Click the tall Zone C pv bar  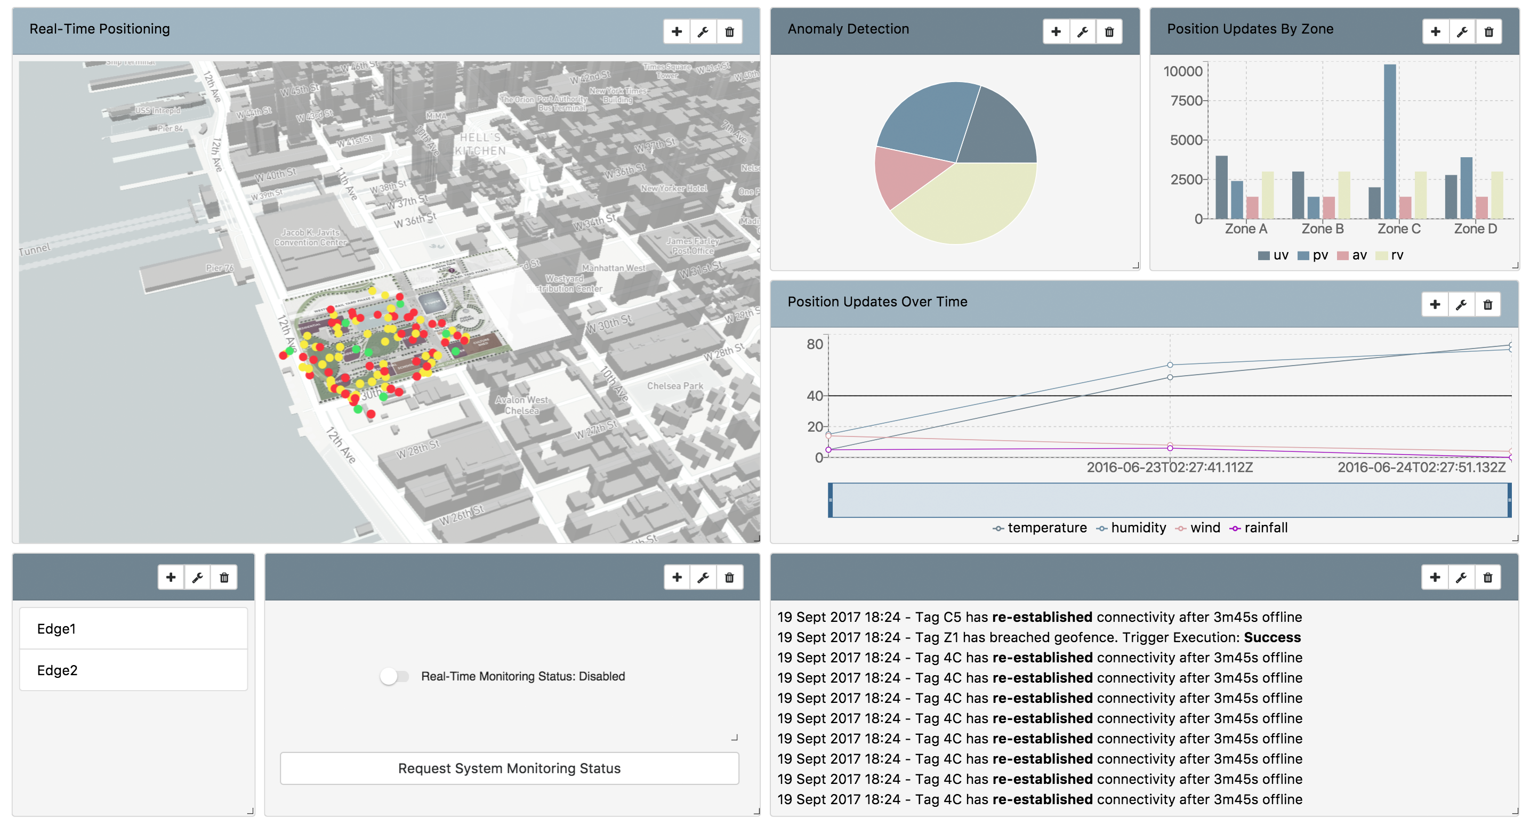point(1389,142)
